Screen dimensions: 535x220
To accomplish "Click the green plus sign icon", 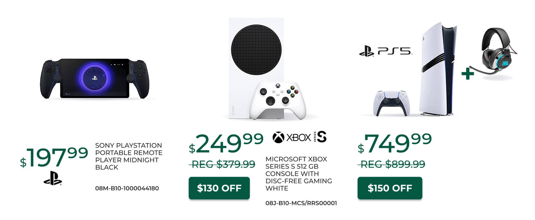I will [x=468, y=74].
